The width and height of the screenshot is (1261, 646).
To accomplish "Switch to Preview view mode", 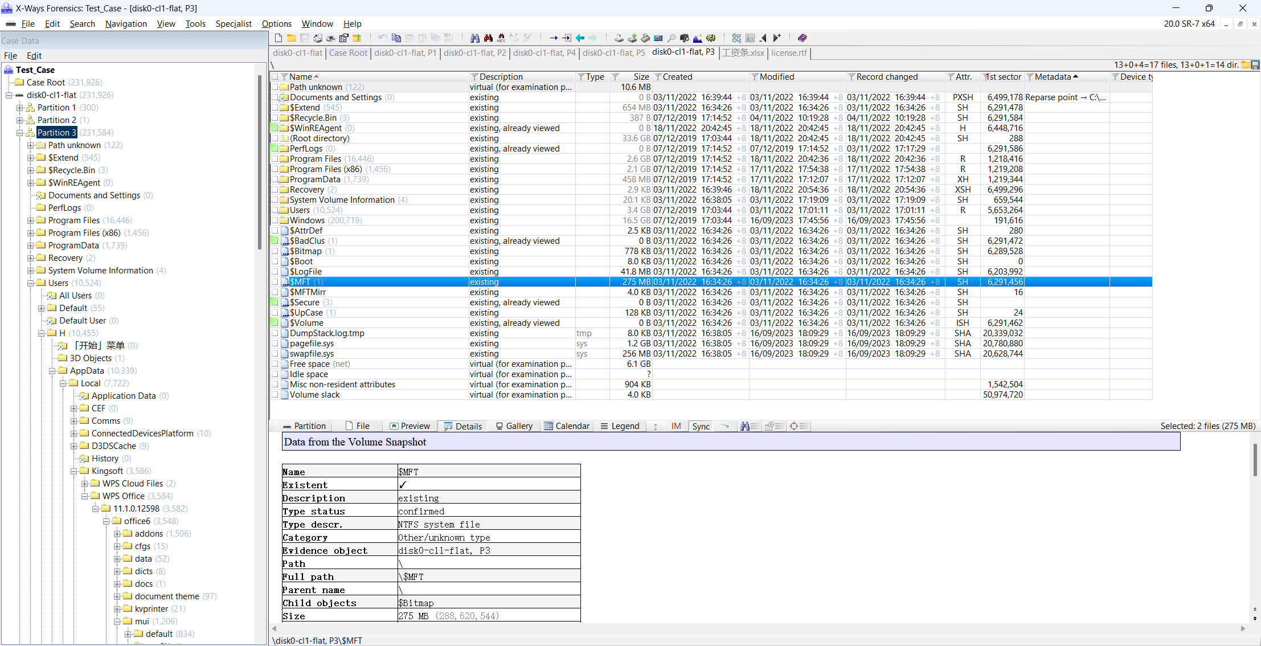I will 410,426.
